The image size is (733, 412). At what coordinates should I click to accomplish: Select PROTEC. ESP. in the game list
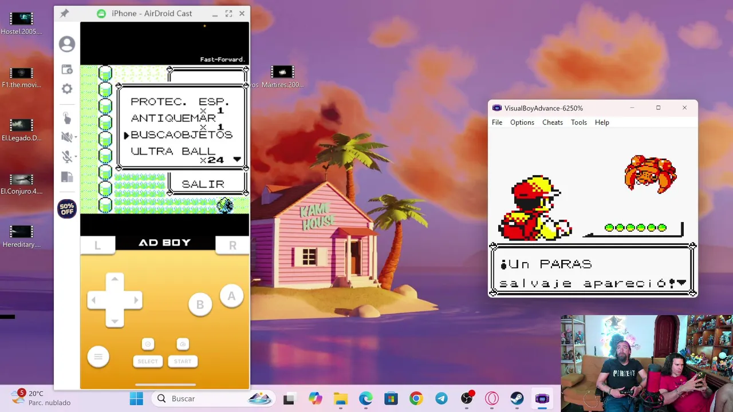tap(180, 102)
